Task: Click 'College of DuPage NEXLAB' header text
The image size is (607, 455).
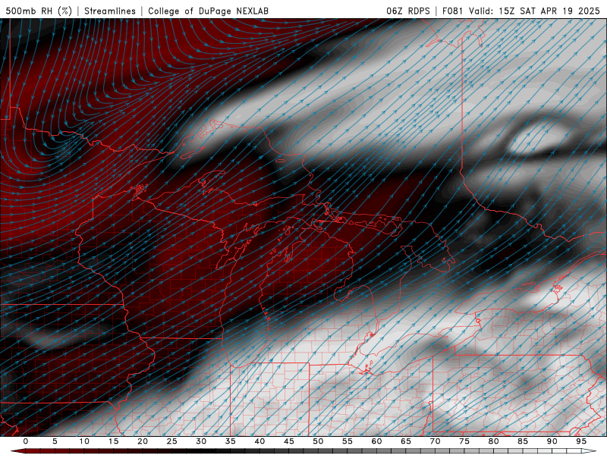Action: coord(208,11)
